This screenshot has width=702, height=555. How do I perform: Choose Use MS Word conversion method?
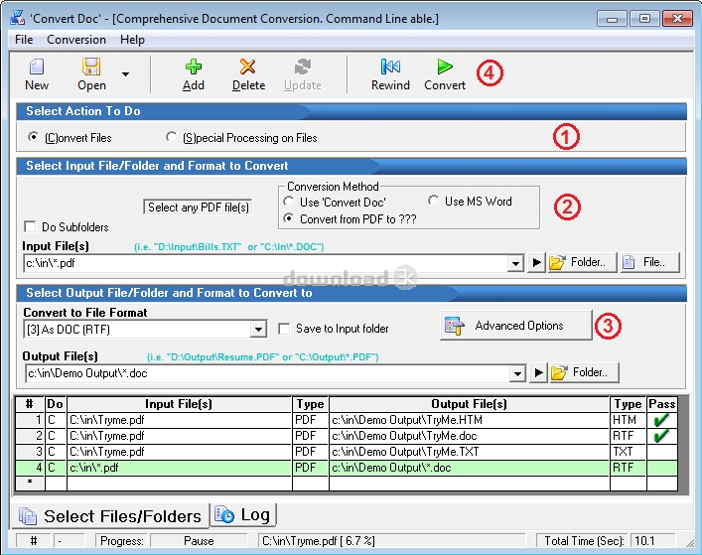click(x=433, y=201)
